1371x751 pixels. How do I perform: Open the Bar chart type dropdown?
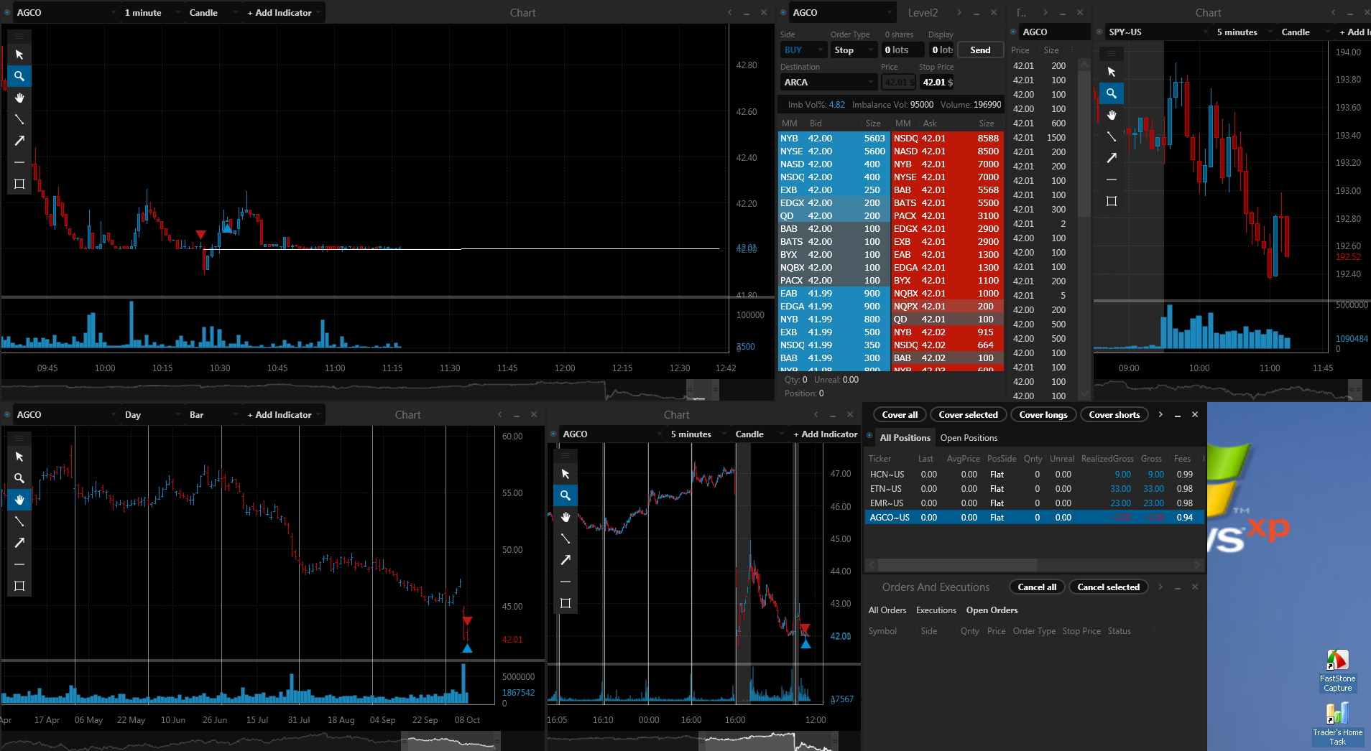[213, 415]
